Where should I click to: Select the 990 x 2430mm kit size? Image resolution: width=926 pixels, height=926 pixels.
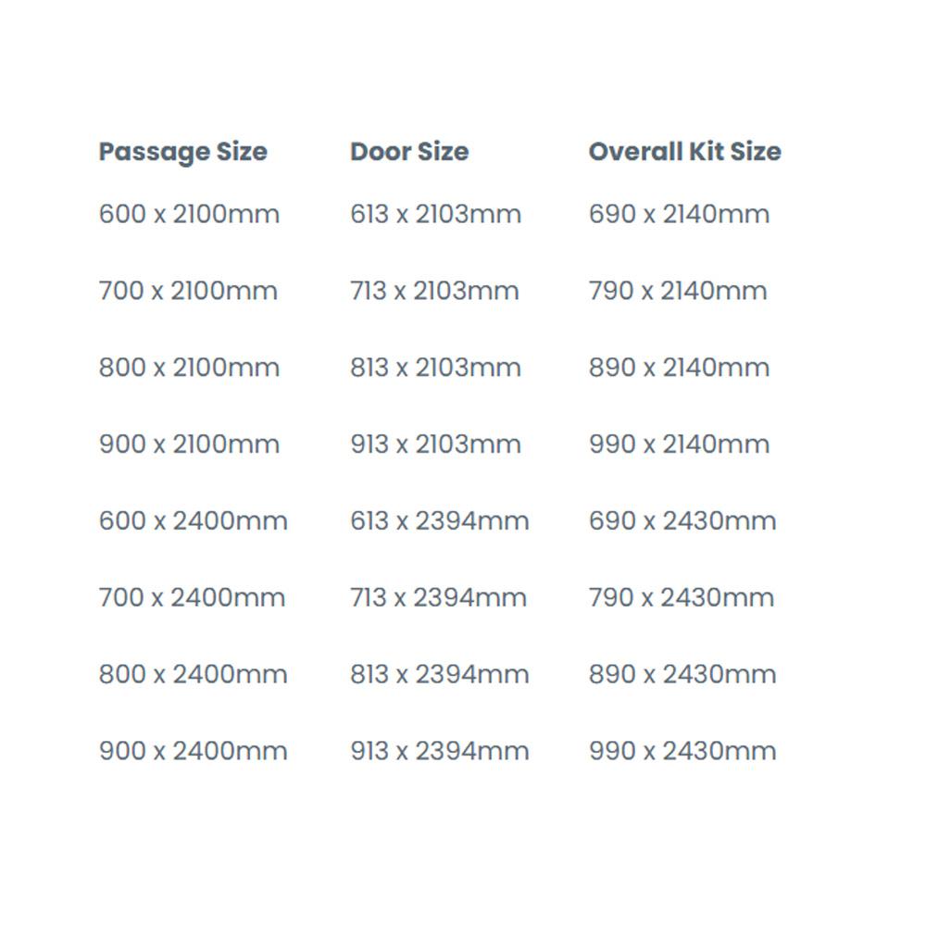point(682,751)
